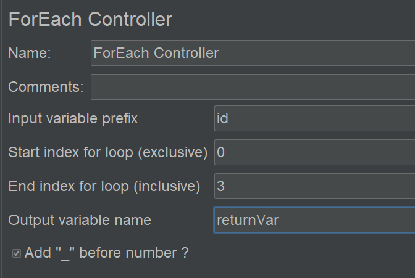Viewport: 415px width, 278px height.
Task: Toggle the Add "_" before number checkbox
Action: point(17,253)
